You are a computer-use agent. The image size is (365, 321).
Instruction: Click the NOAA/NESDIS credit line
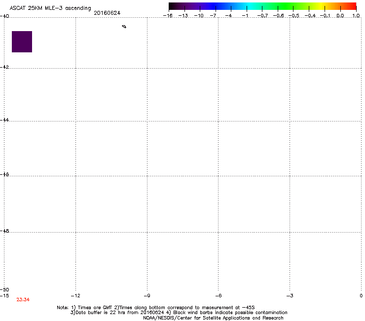pyautogui.click(x=213, y=318)
